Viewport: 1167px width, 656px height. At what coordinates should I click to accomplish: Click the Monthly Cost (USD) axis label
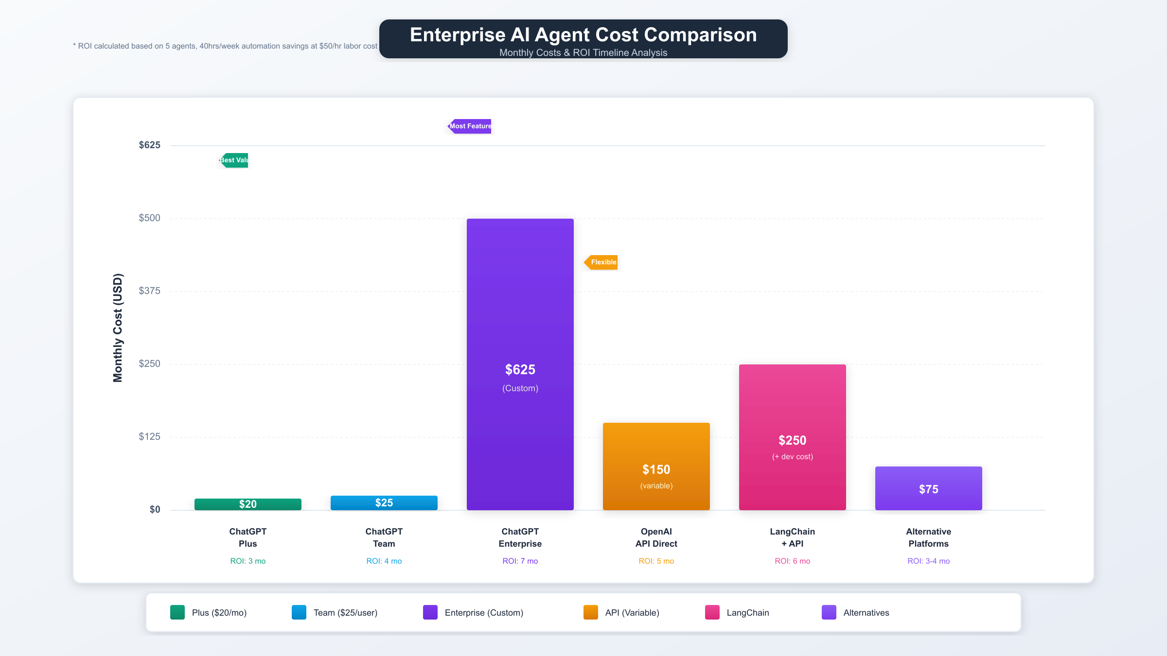click(118, 328)
